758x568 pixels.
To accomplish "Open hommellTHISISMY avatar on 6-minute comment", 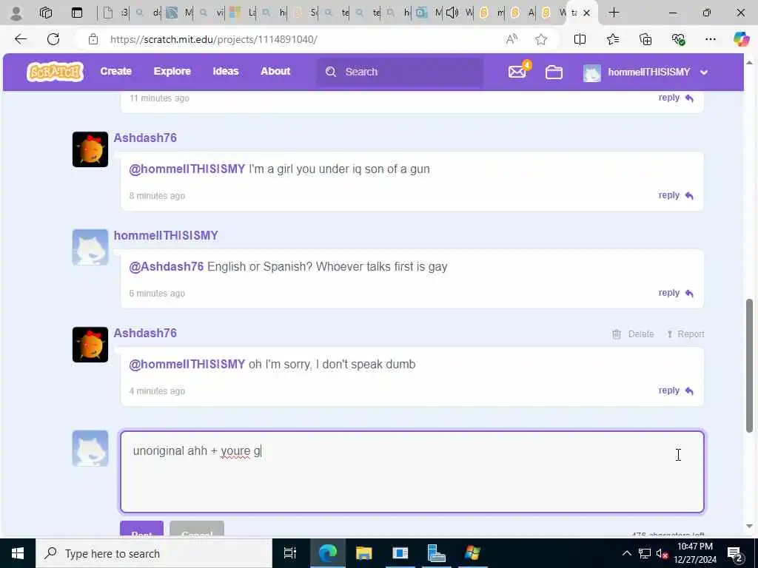I will [90, 247].
